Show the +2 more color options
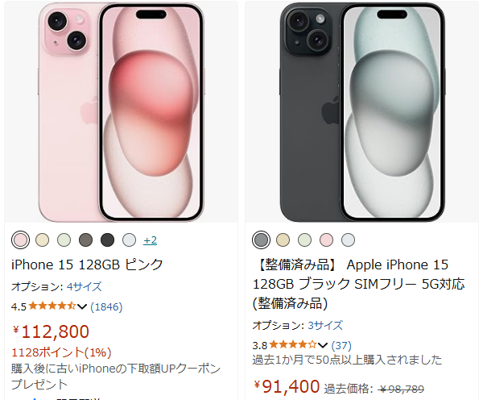This screenshot has width=483, height=400. [x=150, y=240]
